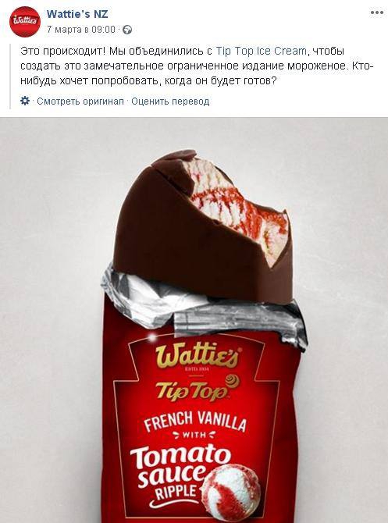Click Смотреть оригинал to view original text

coord(80,101)
